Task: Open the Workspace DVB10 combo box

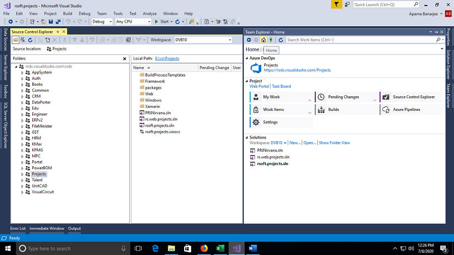Action: [203, 40]
